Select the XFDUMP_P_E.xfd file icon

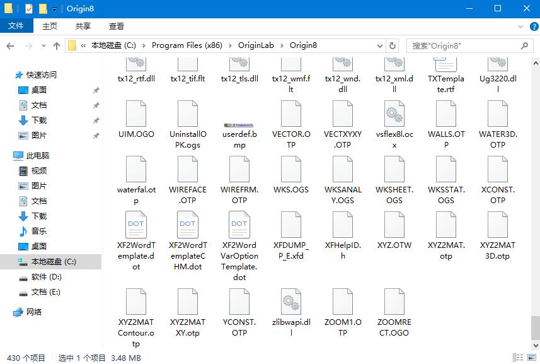tap(291, 225)
